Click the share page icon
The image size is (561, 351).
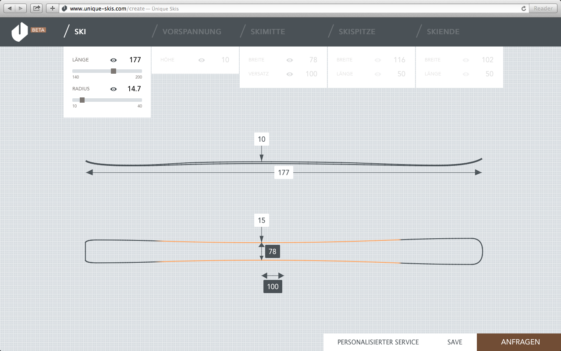[x=36, y=8]
